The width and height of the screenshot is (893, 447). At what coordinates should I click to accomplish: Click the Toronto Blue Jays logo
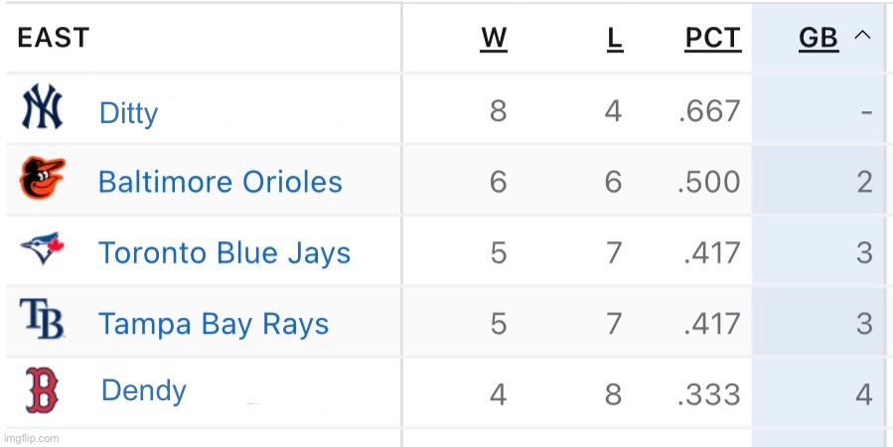coord(42,250)
